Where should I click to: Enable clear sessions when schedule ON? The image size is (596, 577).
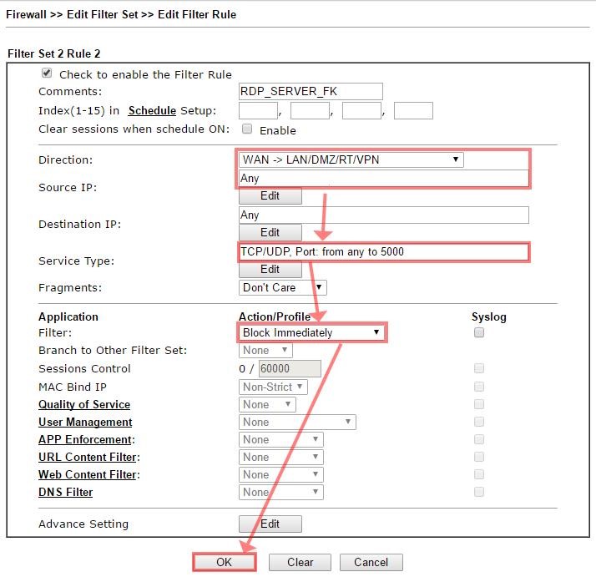(247, 129)
